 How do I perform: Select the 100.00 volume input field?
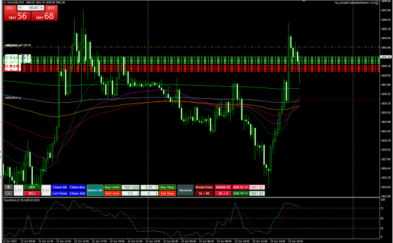click(x=31, y=8)
